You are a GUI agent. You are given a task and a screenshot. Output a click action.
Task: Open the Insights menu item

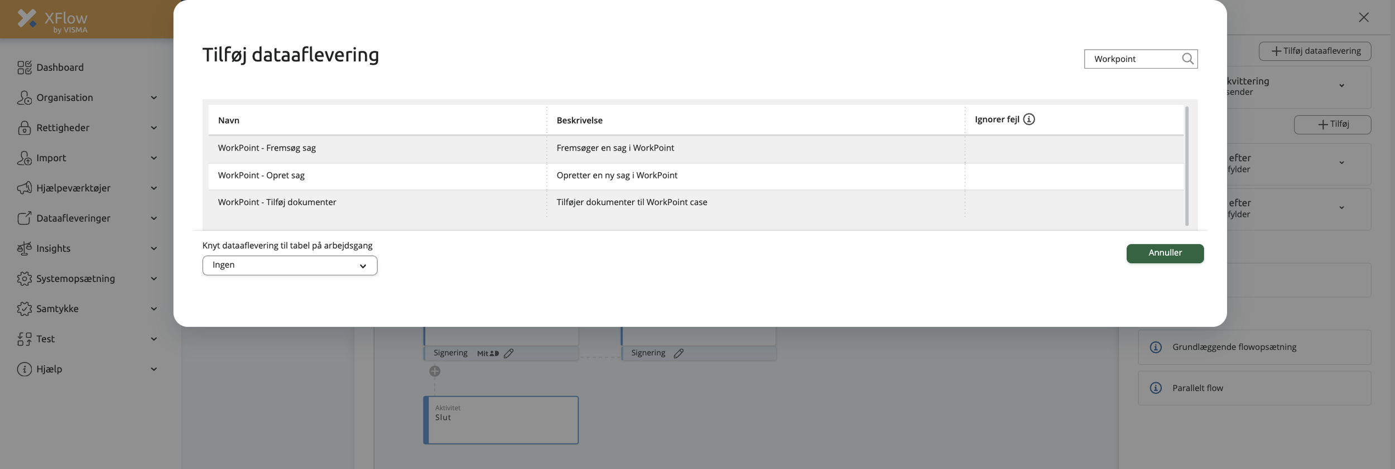point(53,248)
